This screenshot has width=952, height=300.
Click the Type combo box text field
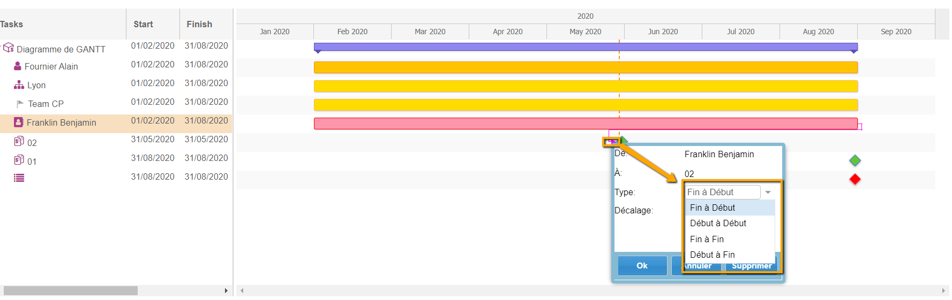point(722,193)
